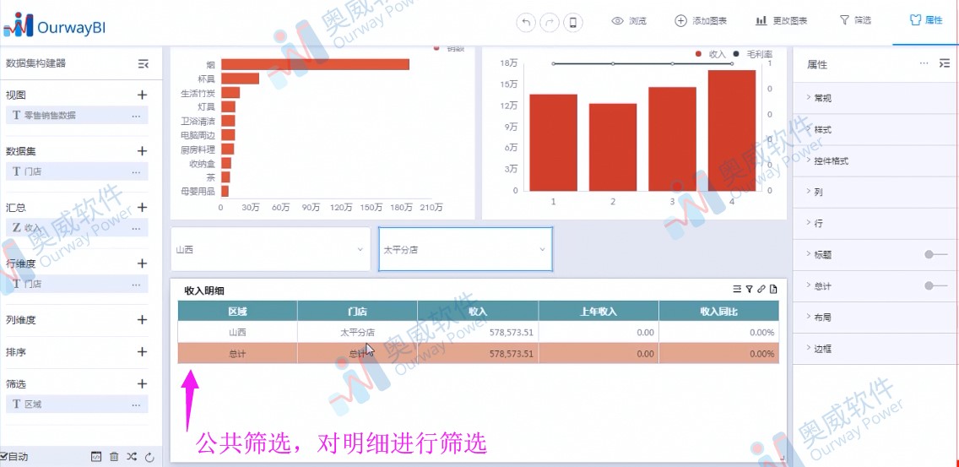This screenshot has width=959, height=467.
Task: Click cell 578,573.51 in 山西 row
Action: click(x=479, y=333)
